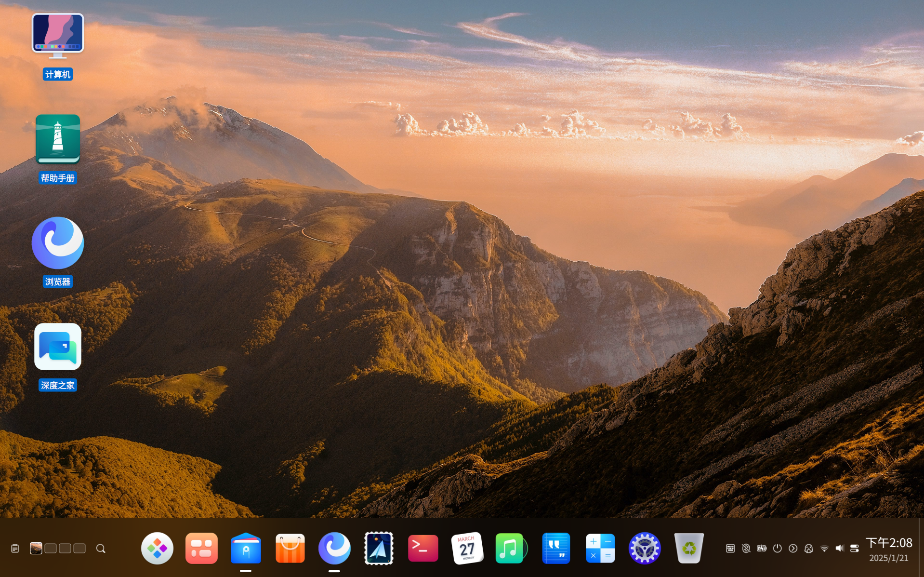
Task: Open the Control Center gear icon
Action: coord(644,548)
